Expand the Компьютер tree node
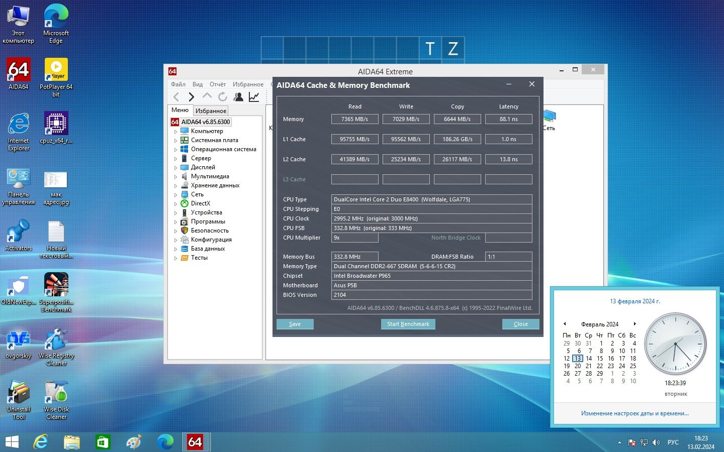 click(175, 132)
